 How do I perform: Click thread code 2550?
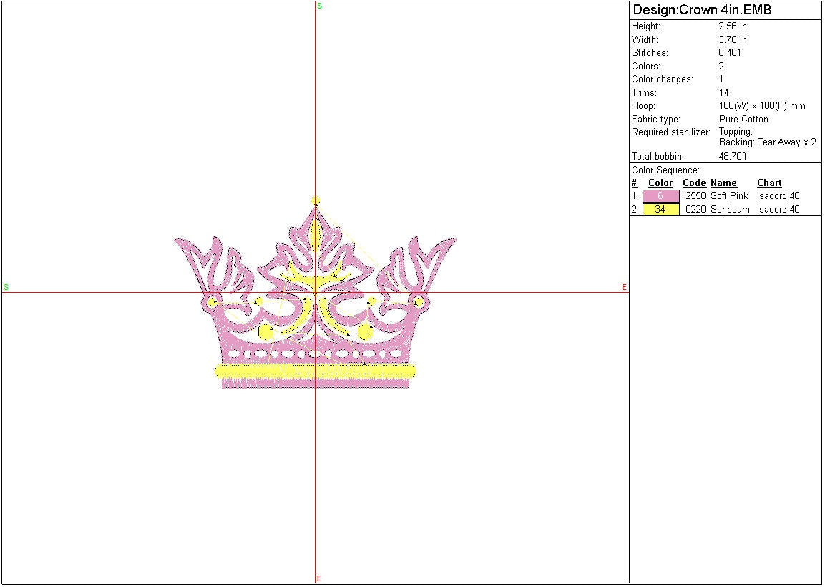[x=695, y=196]
